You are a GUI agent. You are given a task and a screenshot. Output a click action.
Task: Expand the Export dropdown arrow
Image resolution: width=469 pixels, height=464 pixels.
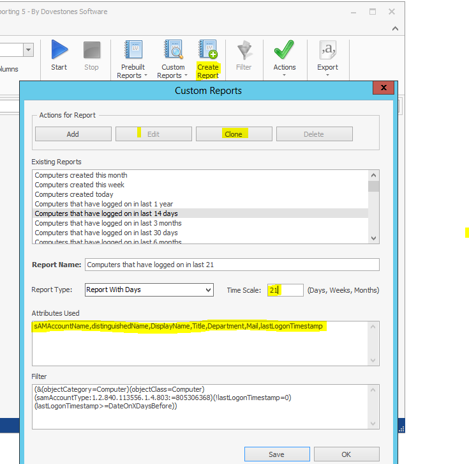tap(327, 75)
